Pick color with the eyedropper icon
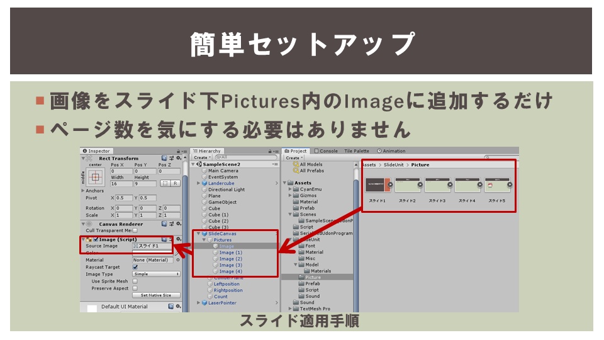The width and height of the screenshot is (604, 340). pos(177,253)
